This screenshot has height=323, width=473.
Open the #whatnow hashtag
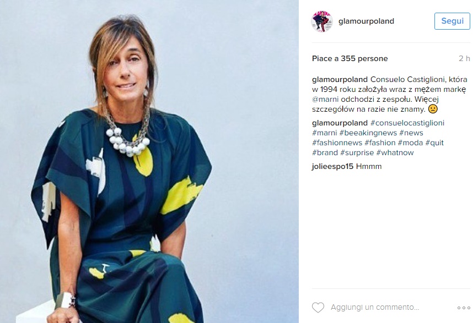(x=395, y=152)
